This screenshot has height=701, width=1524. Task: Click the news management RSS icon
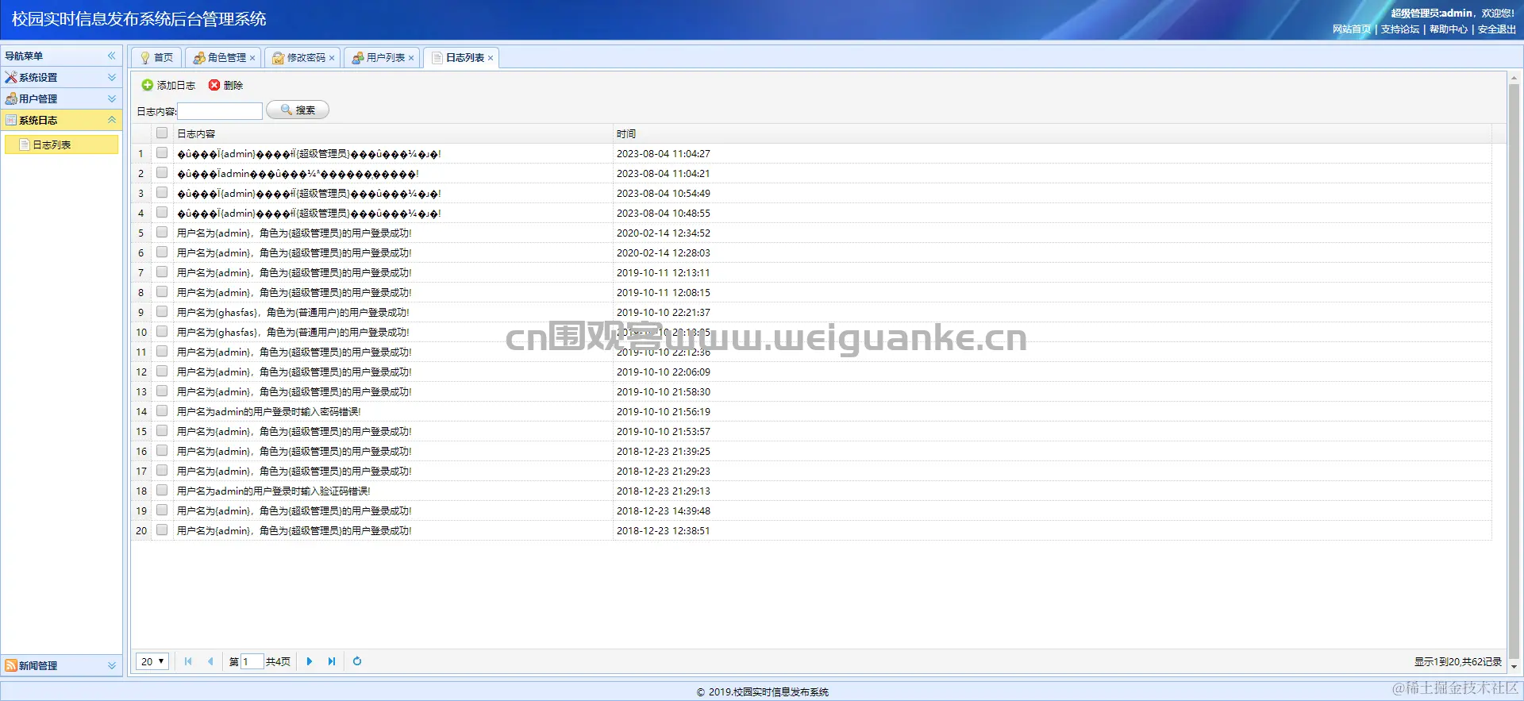click(x=11, y=665)
